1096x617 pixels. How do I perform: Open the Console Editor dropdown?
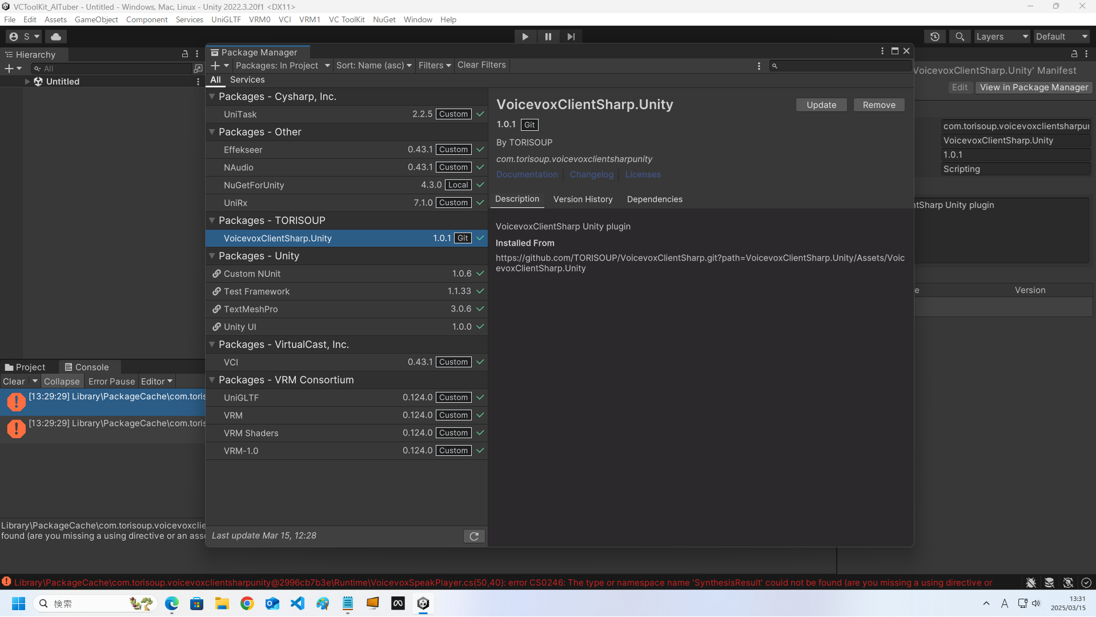pyautogui.click(x=156, y=382)
